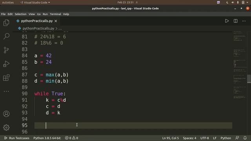Open the clock showing Feb 23 23:31

pos(125,2)
